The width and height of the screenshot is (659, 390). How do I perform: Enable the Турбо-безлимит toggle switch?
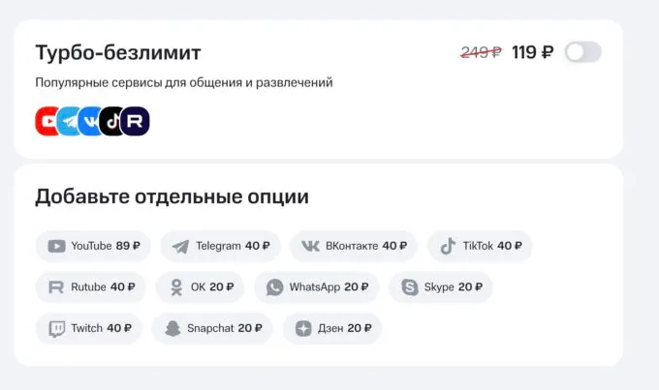(x=582, y=52)
